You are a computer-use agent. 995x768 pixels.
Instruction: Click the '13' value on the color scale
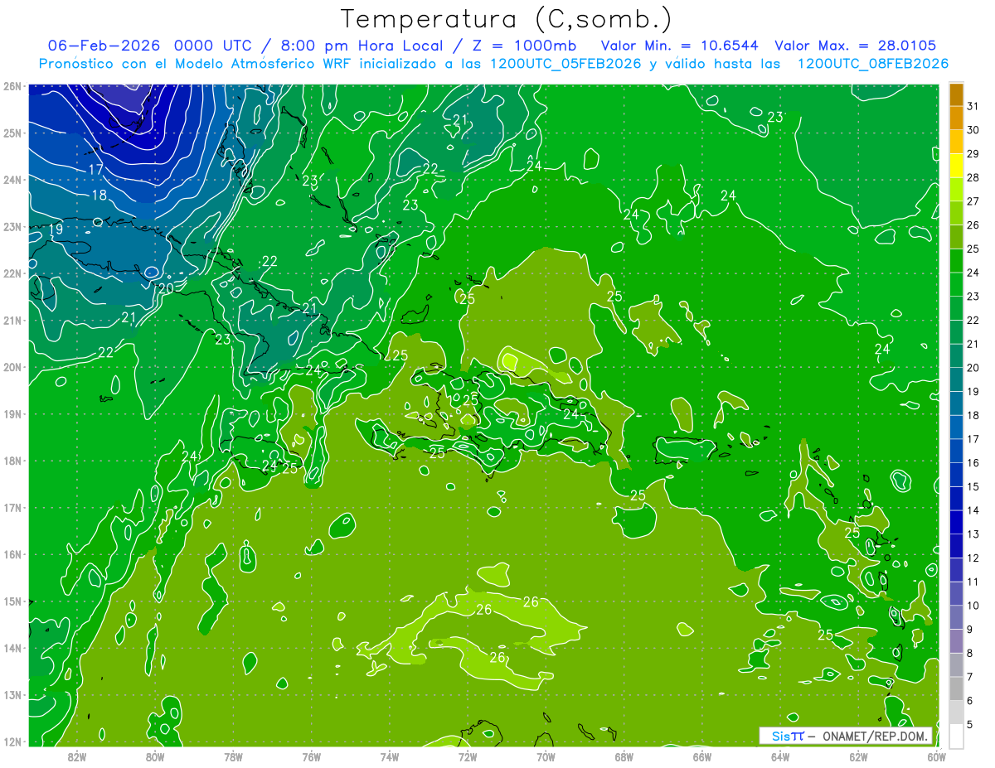(x=973, y=534)
